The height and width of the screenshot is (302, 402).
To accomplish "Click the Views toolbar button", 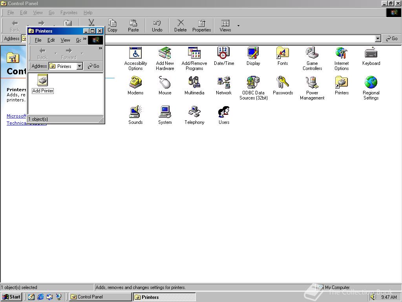I will 225,26.
